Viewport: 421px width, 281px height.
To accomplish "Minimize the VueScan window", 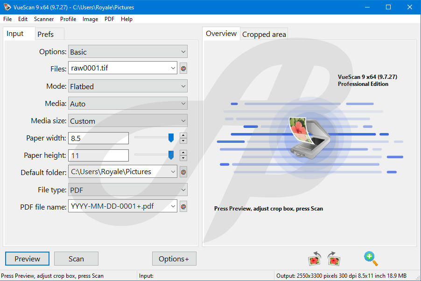I will pos(367,7).
